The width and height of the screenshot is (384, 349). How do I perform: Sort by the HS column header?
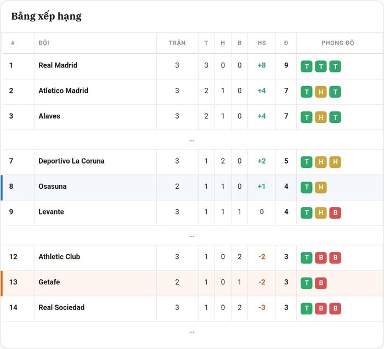[262, 43]
